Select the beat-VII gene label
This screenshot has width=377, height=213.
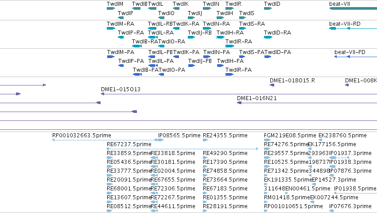tap(339, 4)
